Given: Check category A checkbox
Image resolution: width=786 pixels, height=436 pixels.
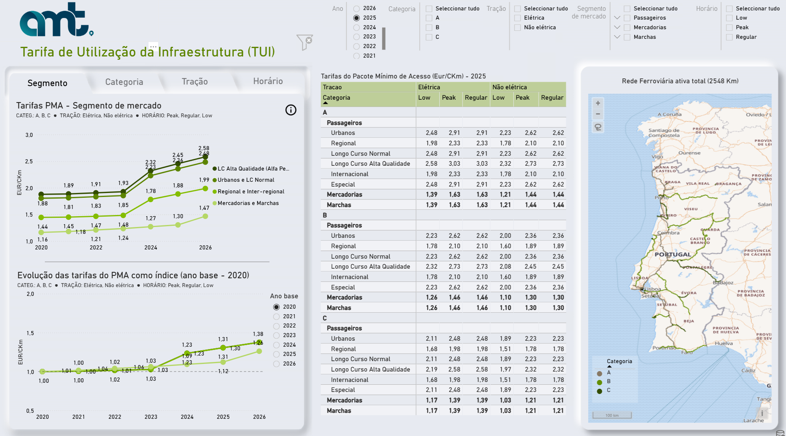Looking at the screenshot, I should pos(429,18).
